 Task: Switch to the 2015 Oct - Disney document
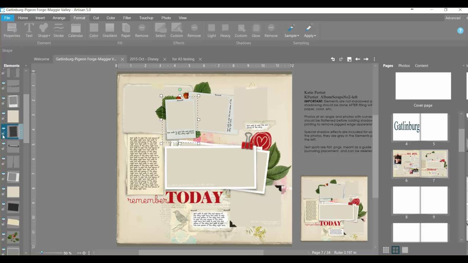(144, 59)
